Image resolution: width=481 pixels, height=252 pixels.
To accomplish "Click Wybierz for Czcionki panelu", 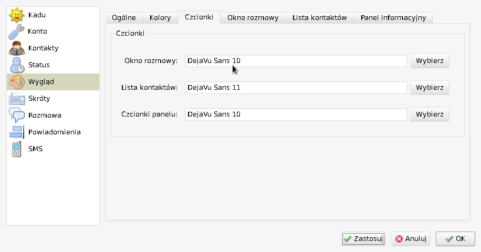I will 430,114.
